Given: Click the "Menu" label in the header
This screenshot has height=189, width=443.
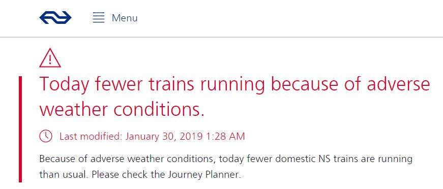Looking at the screenshot, I should point(125,18).
